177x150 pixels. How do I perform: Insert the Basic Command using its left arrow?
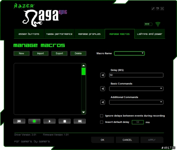pos(103,89)
